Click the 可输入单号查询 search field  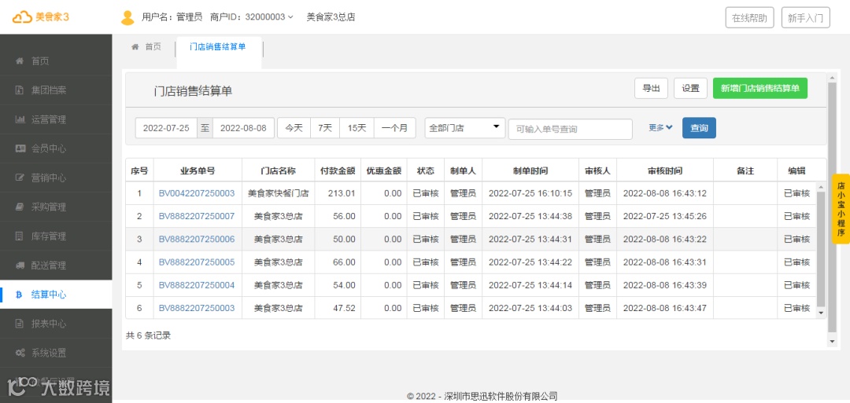(571, 130)
